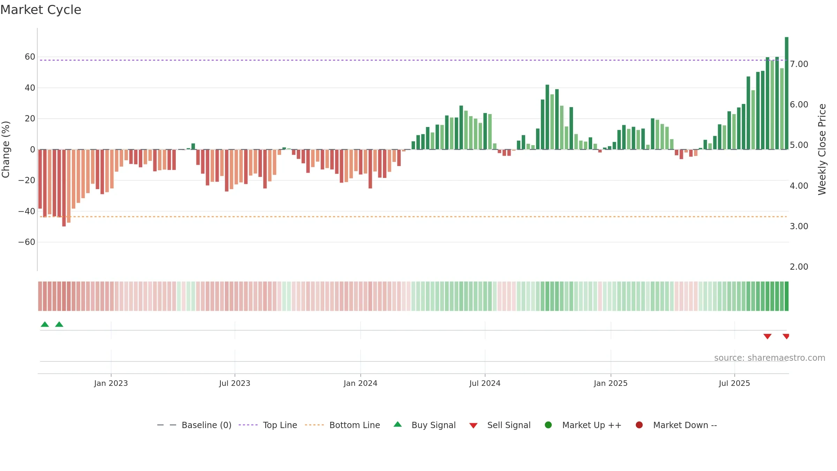Click the Market Cycle chart title
Screen dimensions: 837x471
pos(41,10)
